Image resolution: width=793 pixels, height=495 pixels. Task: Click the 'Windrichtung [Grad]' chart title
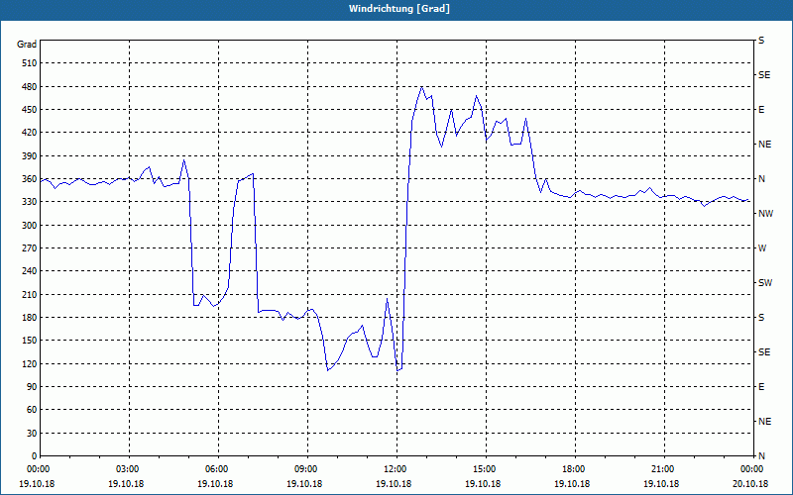tap(399, 9)
